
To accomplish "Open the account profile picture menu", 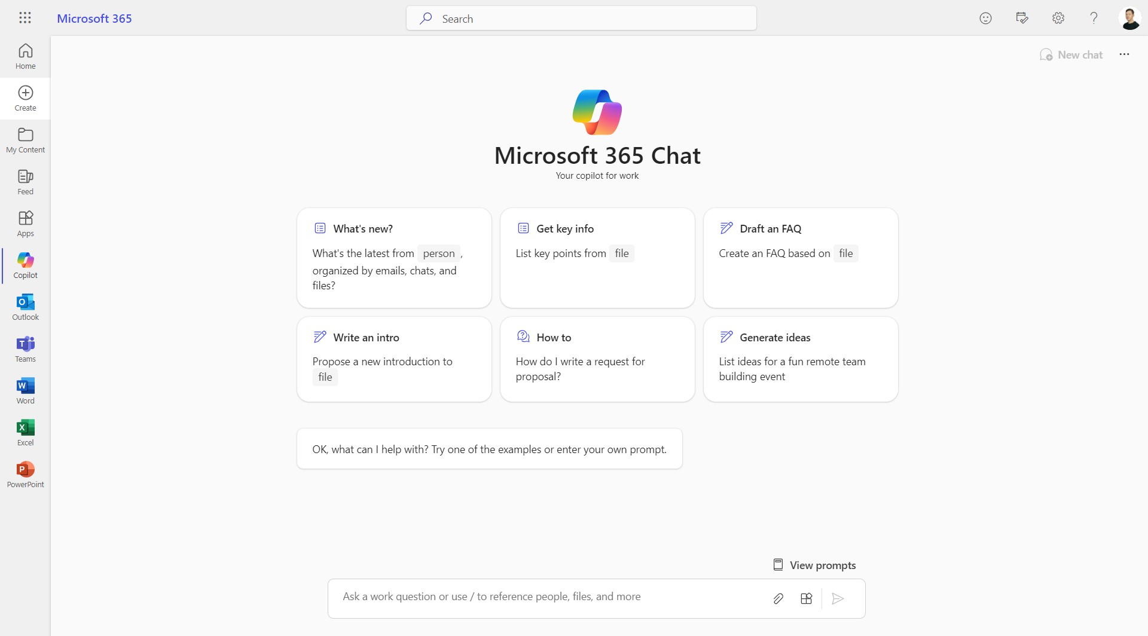I will pyautogui.click(x=1129, y=18).
